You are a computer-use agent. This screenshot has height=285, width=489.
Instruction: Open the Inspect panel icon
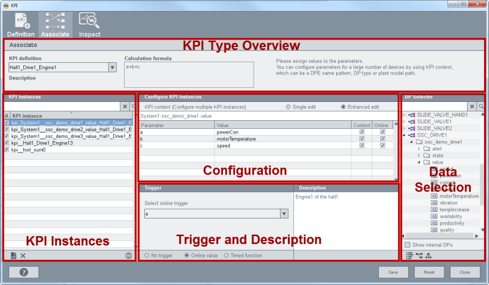89,25
